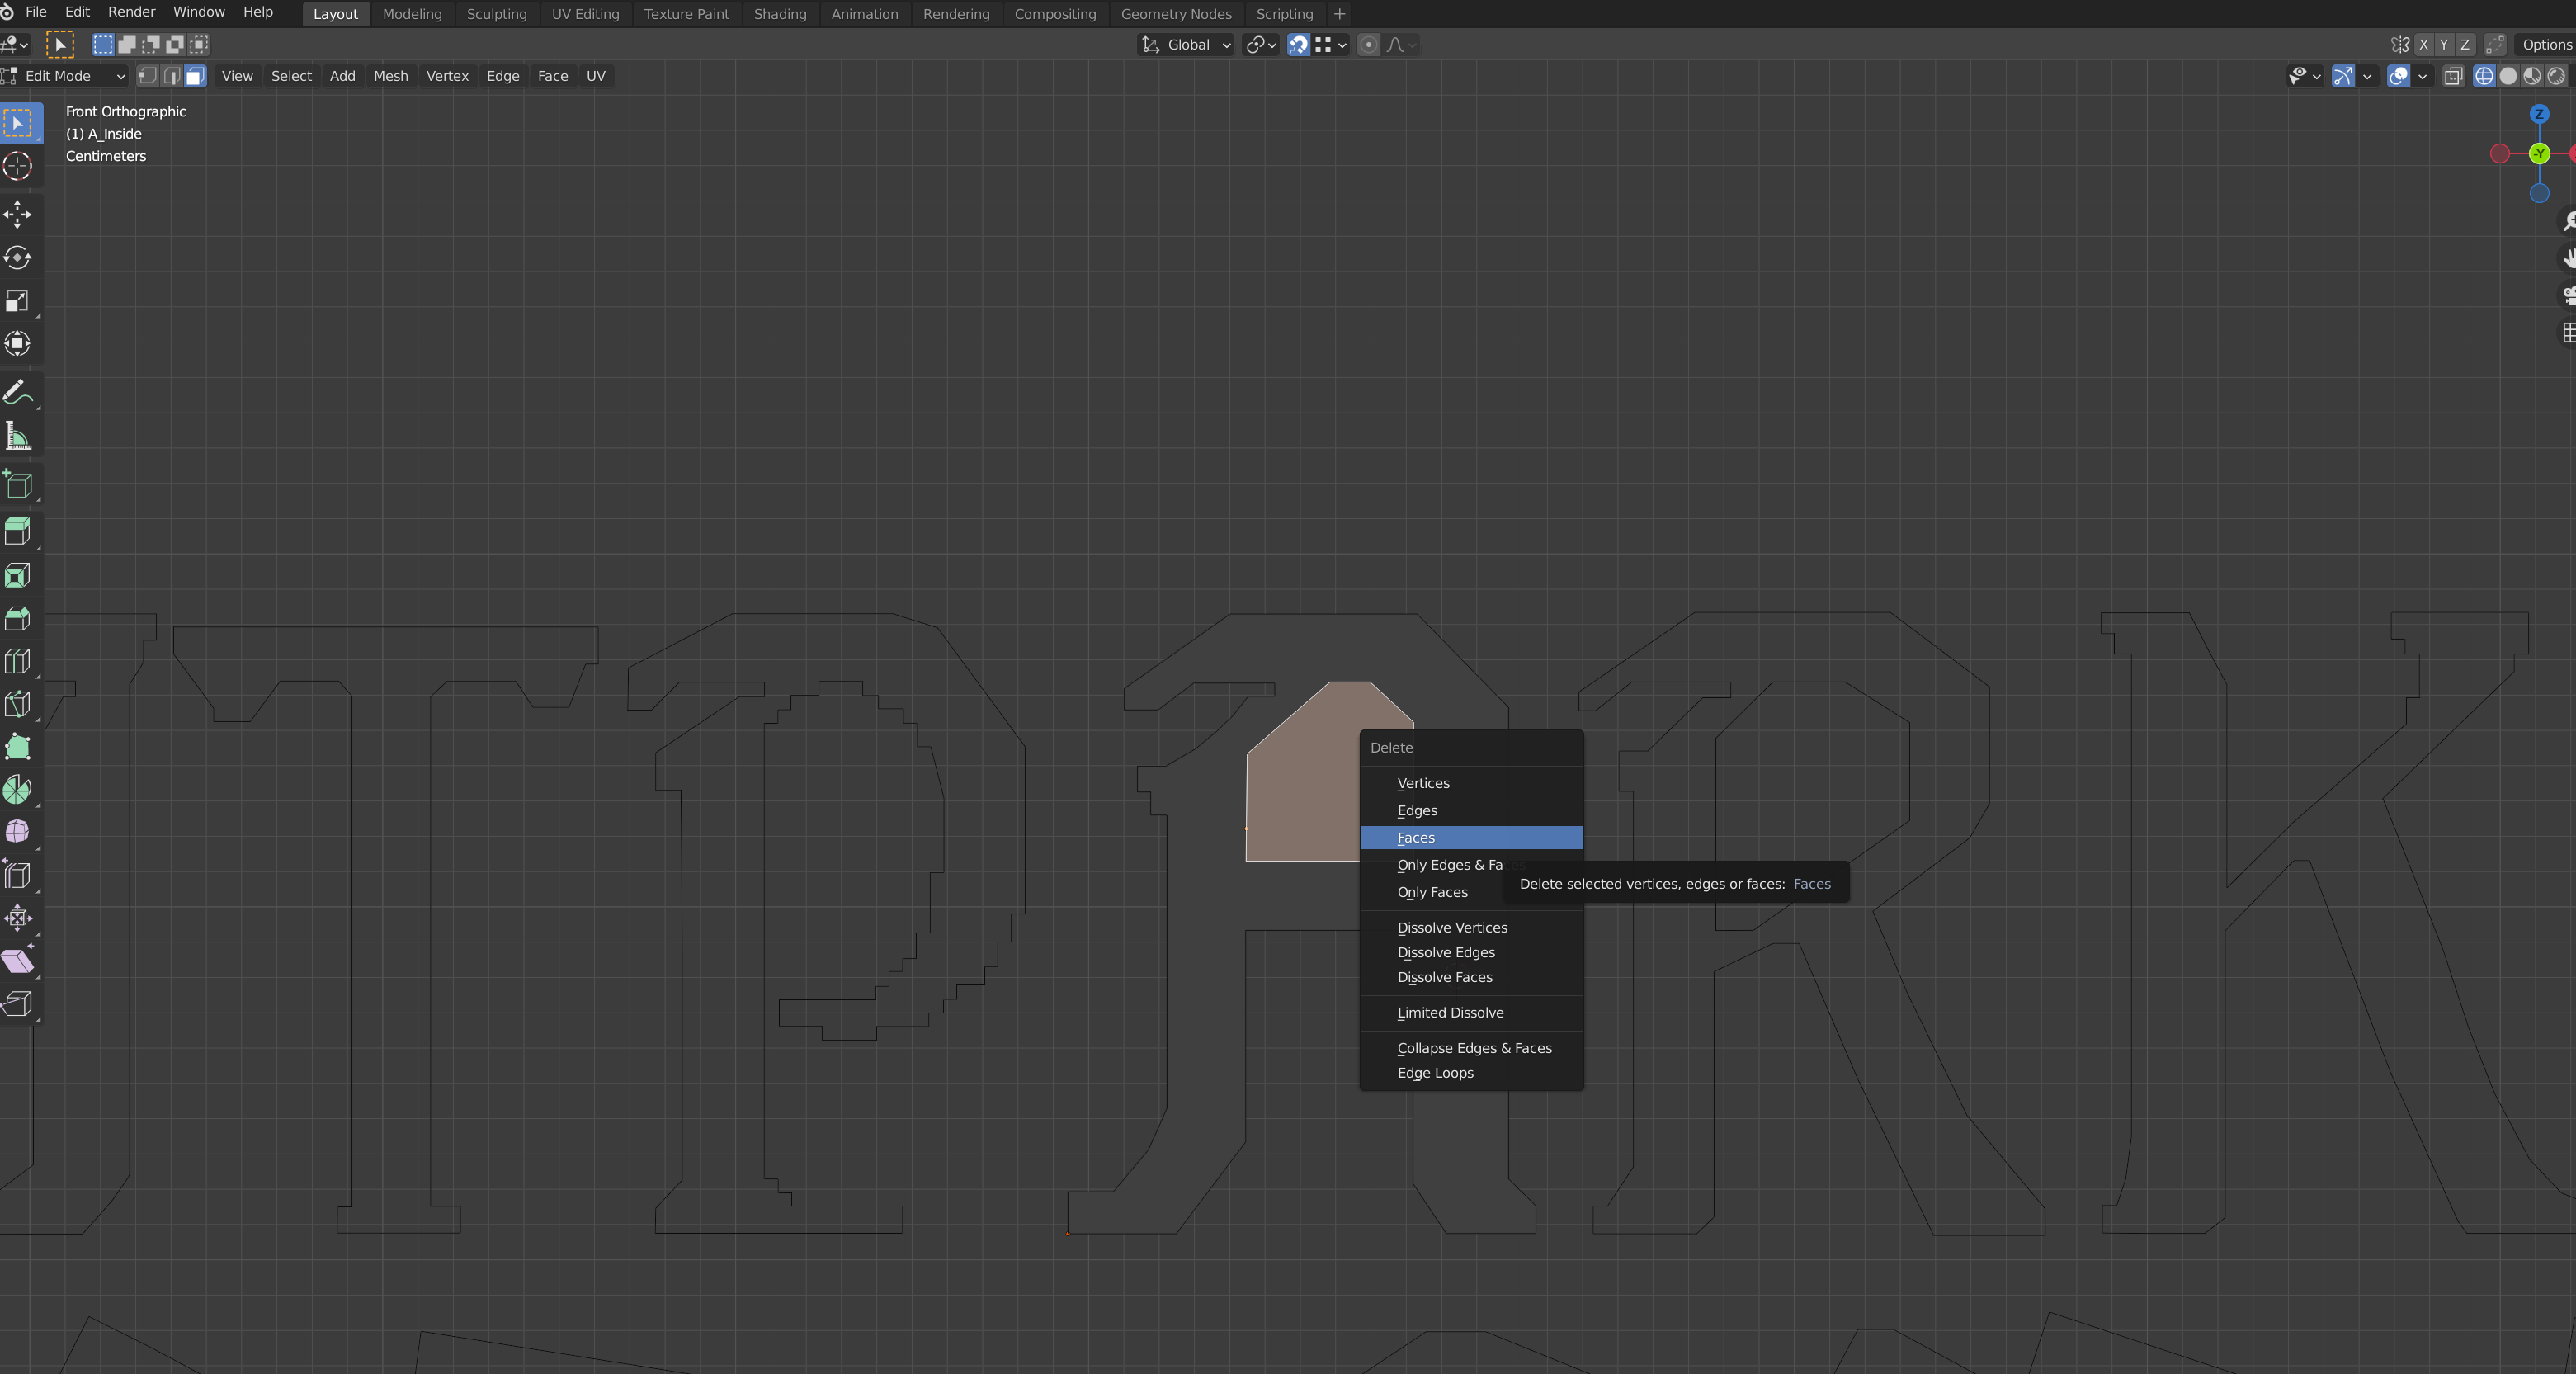Image resolution: width=2576 pixels, height=1374 pixels.
Task: Choose Faces in Delete menu
Action: point(1471,838)
